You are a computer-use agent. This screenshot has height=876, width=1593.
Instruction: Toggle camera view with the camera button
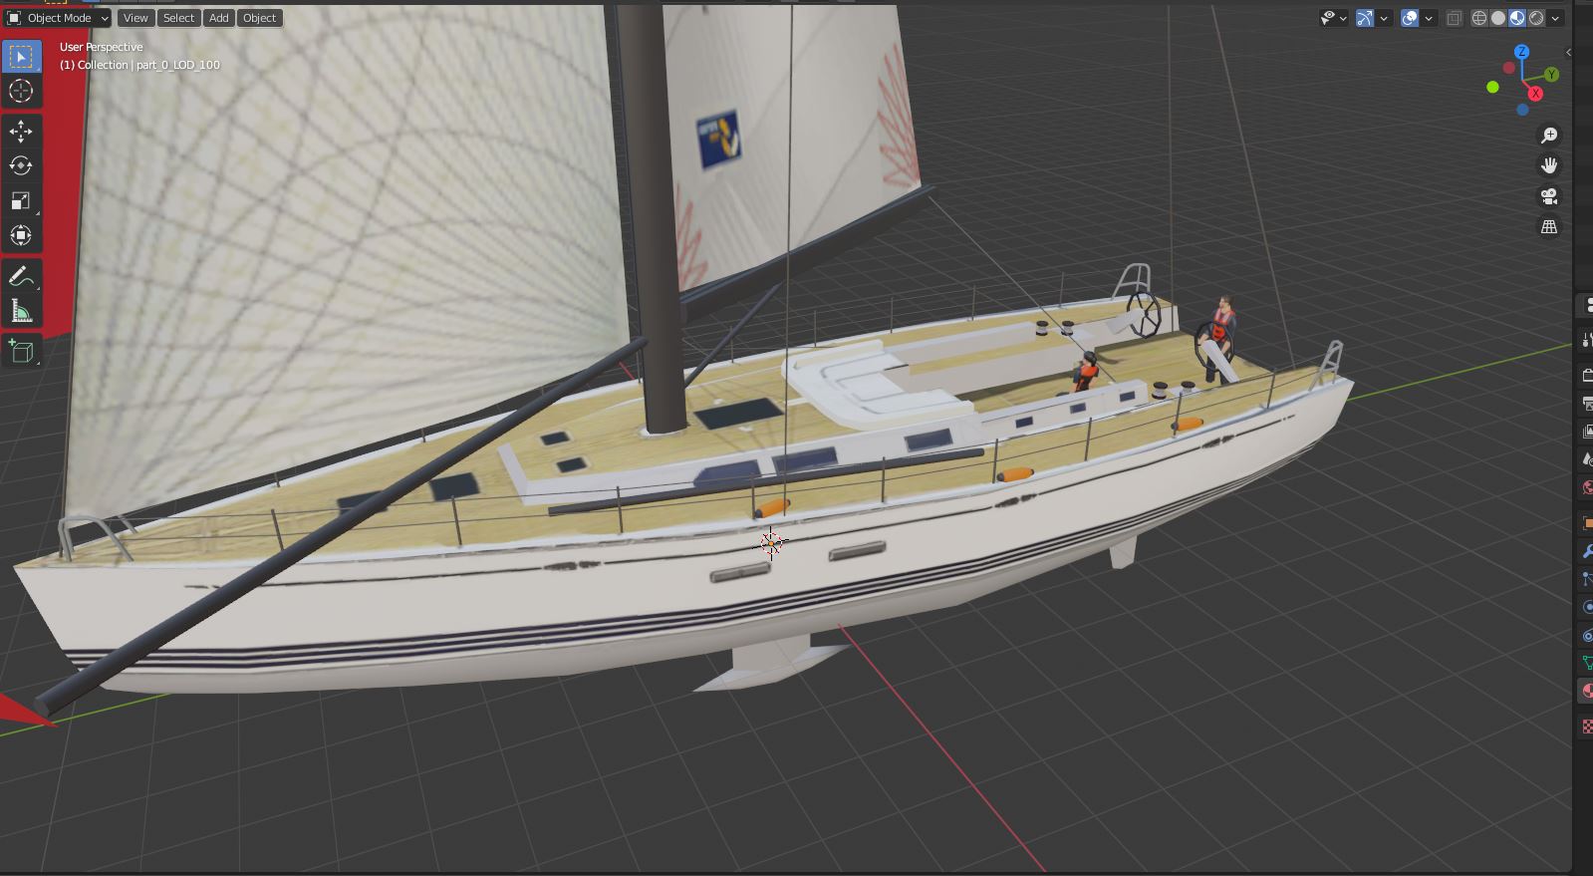tap(1549, 196)
